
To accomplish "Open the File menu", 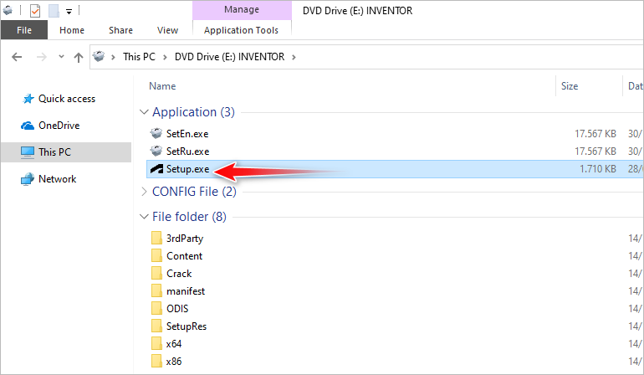I will 24,30.
